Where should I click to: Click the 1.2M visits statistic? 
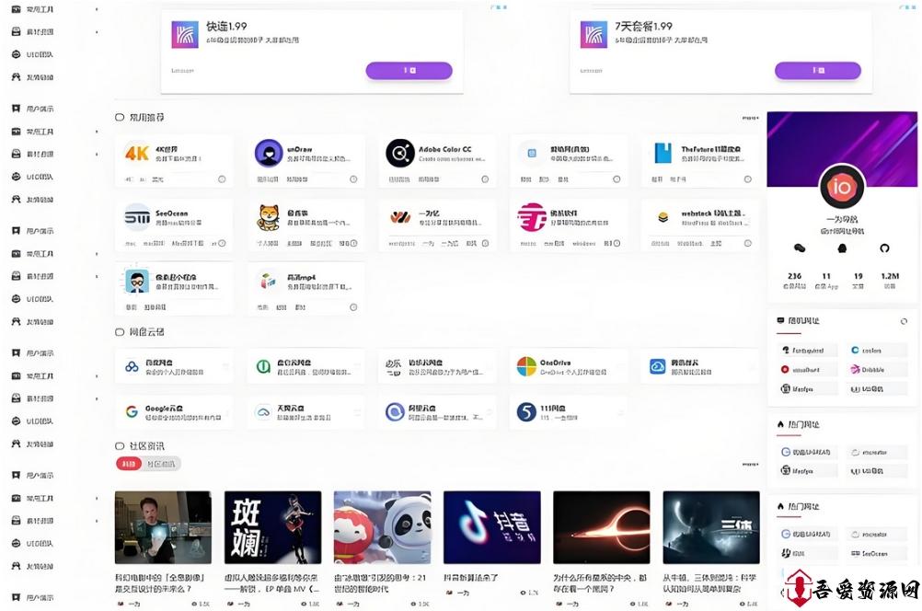tap(890, 280)
